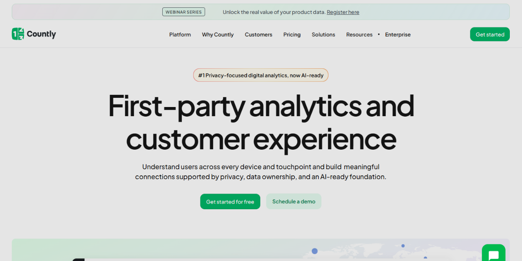Screen dimensions: 522x261
Task: Click the small blue map dot
Action: (403, 246)
